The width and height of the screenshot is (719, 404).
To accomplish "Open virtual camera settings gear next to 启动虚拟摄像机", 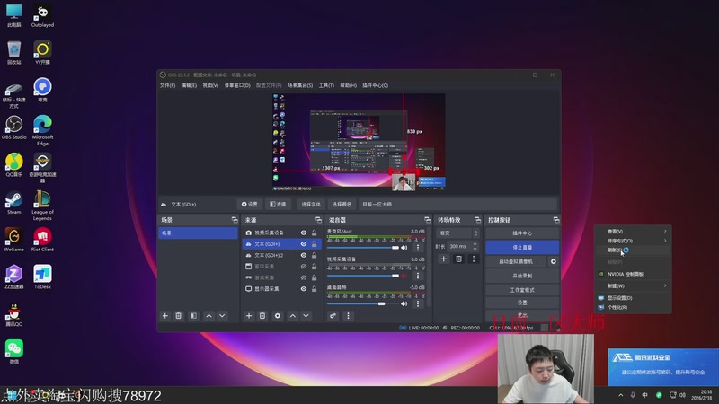I will point(554,261).
